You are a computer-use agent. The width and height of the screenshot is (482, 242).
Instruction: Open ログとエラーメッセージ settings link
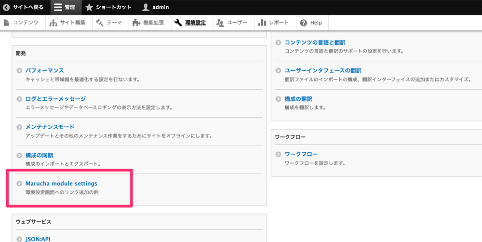pyautogui.click(x=55, y=99)
